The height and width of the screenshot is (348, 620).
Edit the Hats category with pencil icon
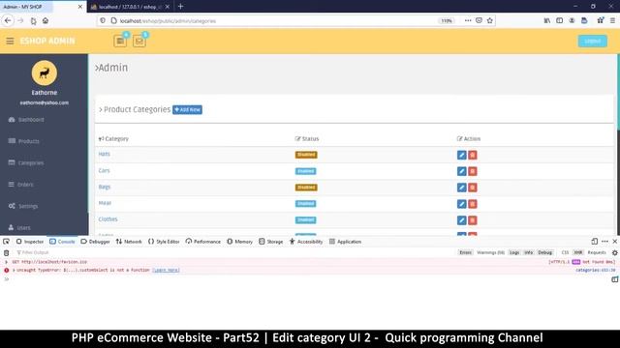[461, 155]
